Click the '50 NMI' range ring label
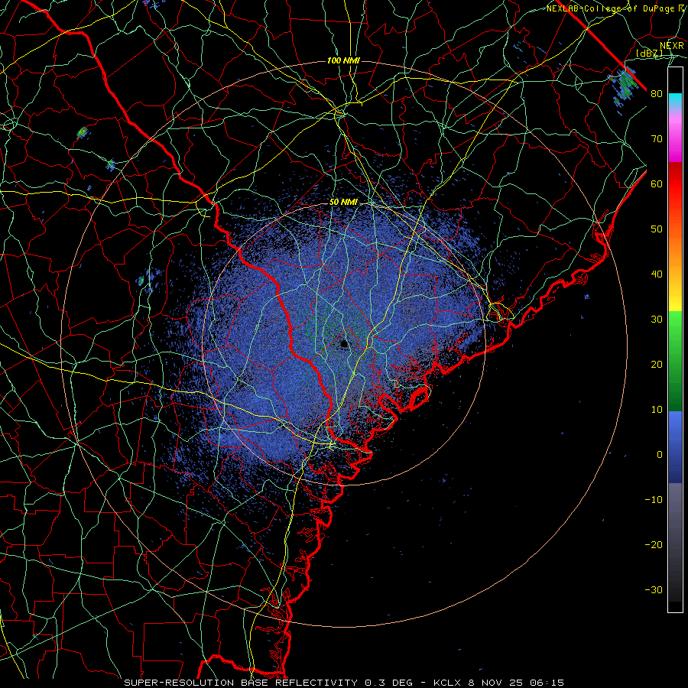Image resolution: width=688 pixels, height=688 pixels. [343, 203]
